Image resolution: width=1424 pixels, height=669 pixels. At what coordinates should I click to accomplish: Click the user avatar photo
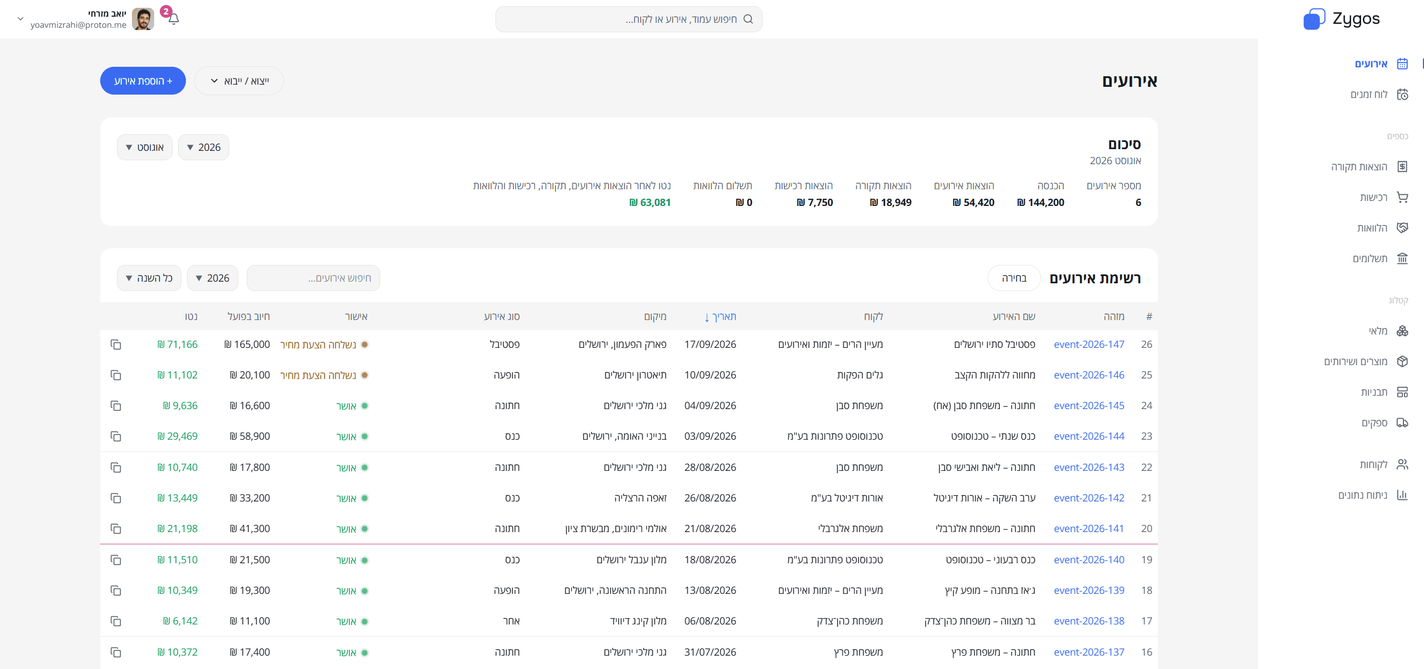(143, 19)
